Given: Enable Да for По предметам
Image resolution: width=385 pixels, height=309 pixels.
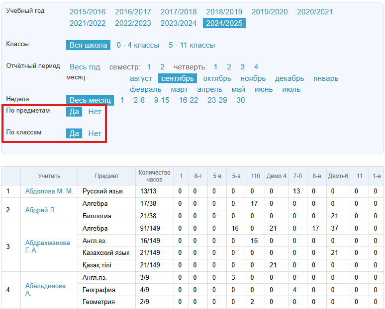Looking at the screenshot, I should [74, 112].
